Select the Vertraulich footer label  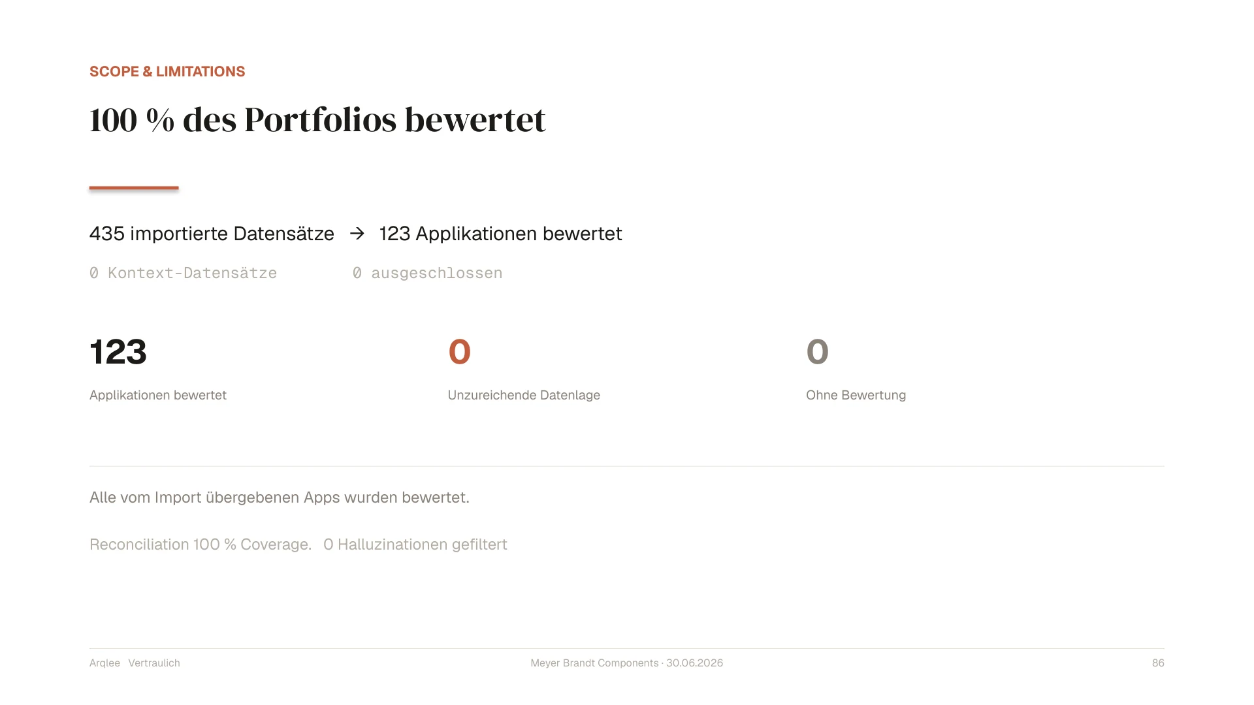tap(154, 663)
